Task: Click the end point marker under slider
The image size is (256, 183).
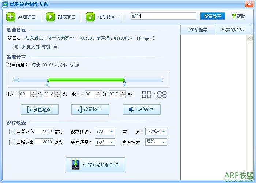Action: pyautogui.click(x=124, y=84)
